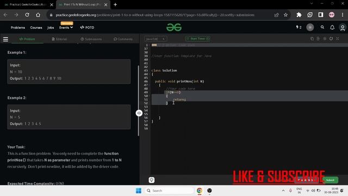Click the 'Your Task:' heading
348x196 pixels.
tap(16, 147)
